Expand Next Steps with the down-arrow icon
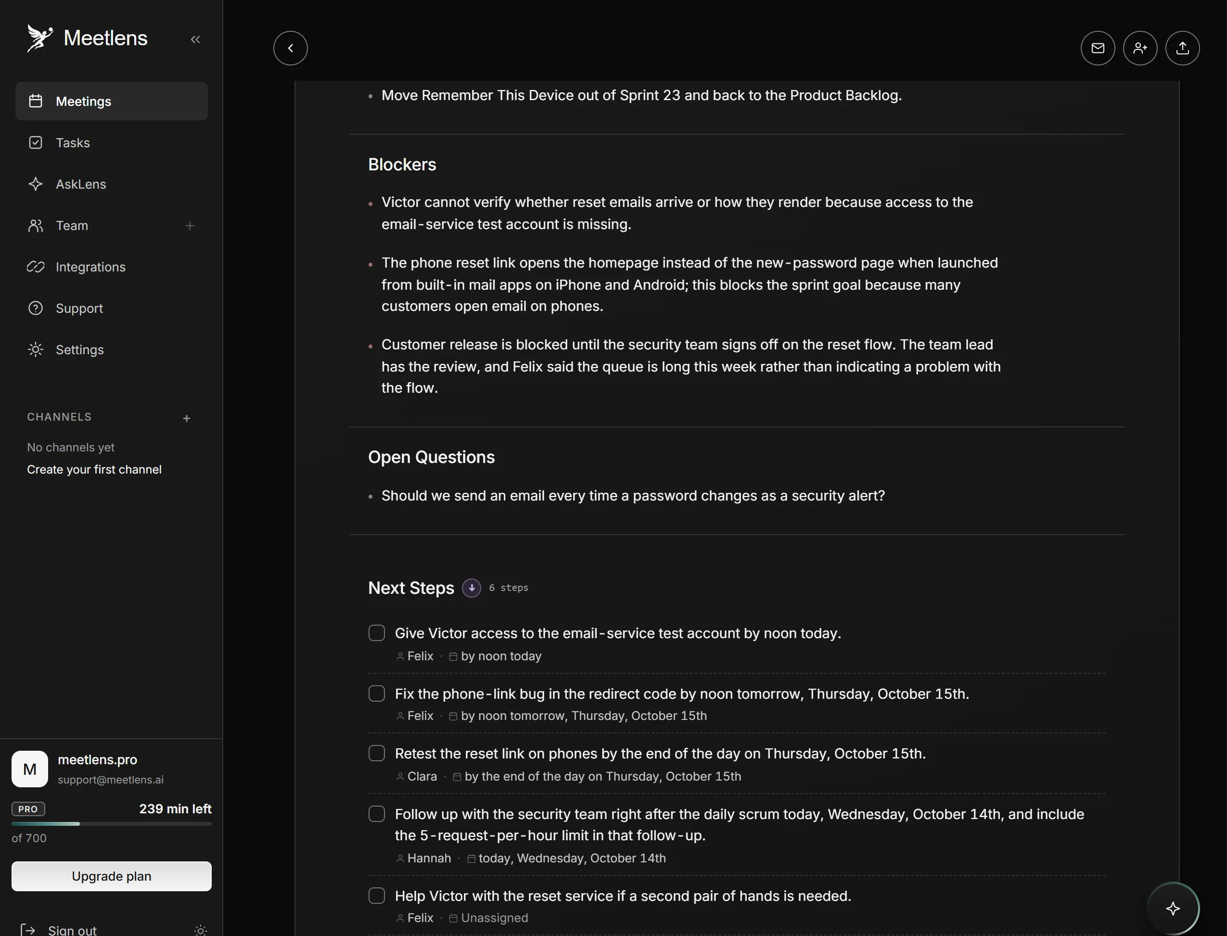The height and width of the screenshot is (936, 1227). (471, 588)
